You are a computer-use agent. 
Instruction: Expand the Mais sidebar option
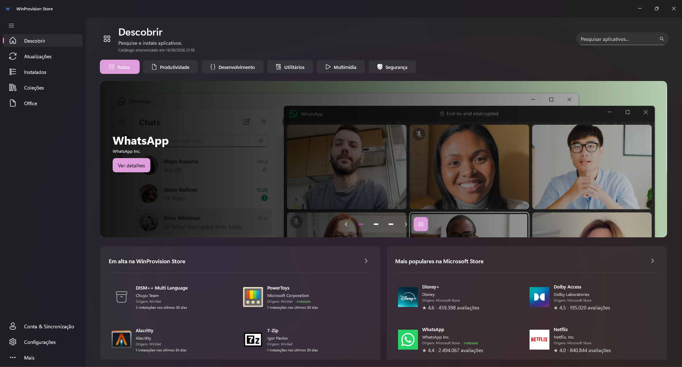coord(43,358)
